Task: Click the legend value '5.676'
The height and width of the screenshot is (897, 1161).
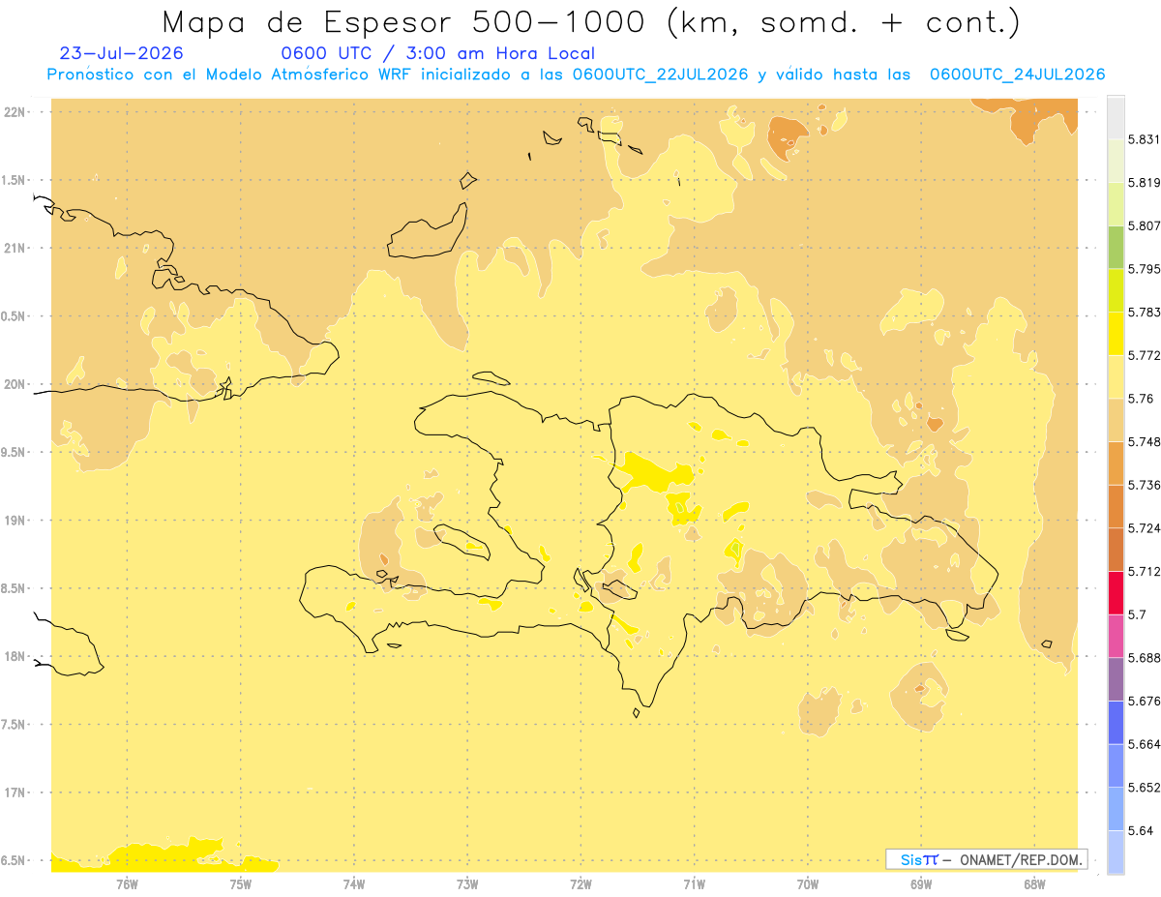Action: (1145, 701)
